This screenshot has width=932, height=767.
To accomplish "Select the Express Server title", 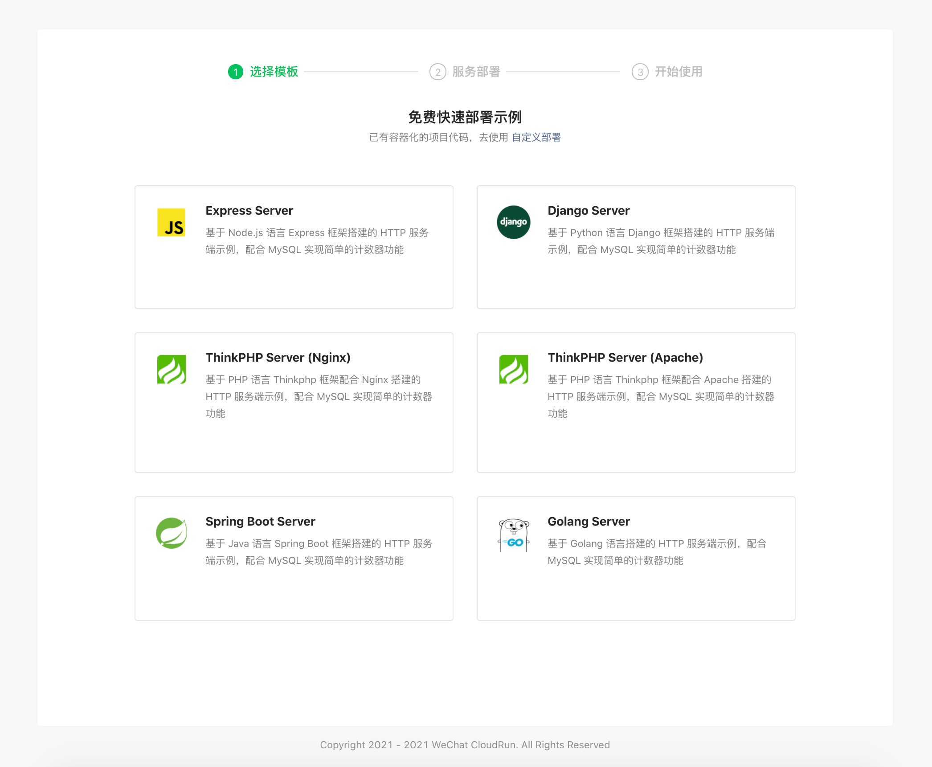I will [x=249, y=210].
